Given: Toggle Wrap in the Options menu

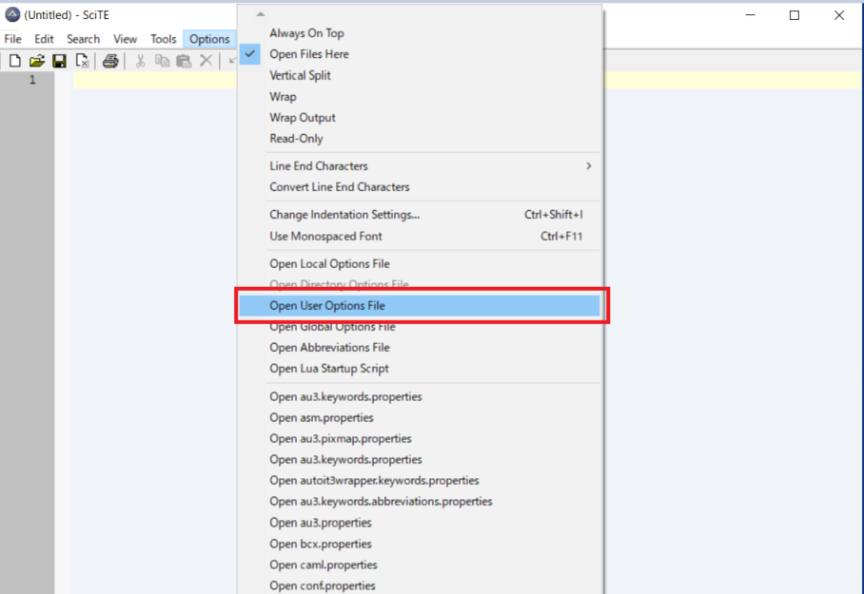Looking at the screenshot, I should click(283, 97).
